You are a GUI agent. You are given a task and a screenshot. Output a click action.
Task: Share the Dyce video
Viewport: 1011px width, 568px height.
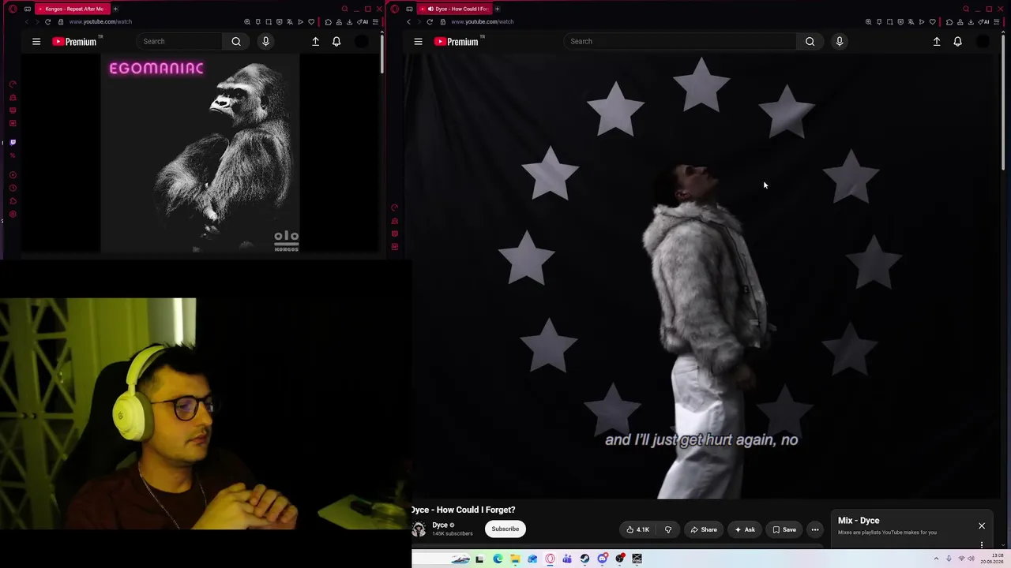[704, 529]
